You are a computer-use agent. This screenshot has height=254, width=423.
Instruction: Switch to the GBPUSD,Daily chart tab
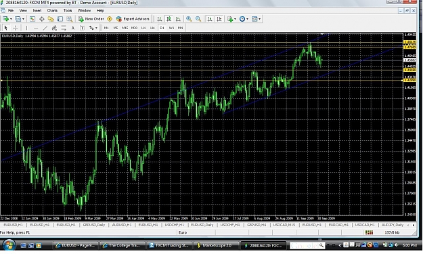coord(93,225)
